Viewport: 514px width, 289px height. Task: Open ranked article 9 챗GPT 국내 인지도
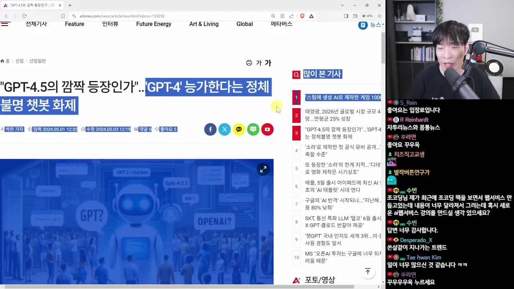click(x=343, y=239)
